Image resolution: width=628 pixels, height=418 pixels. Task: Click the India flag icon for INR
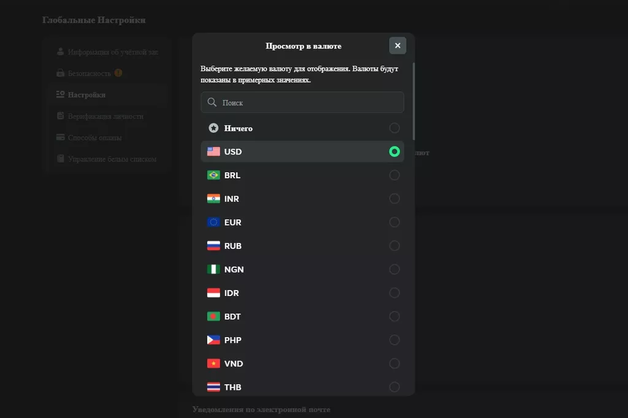[213, 199]
